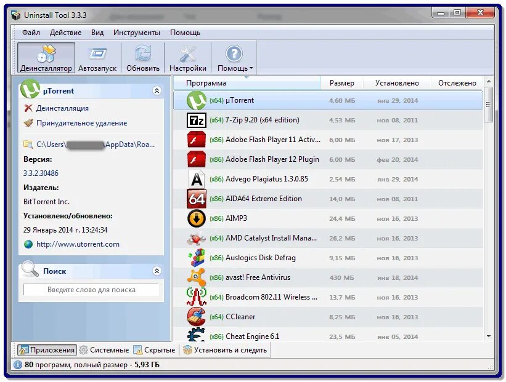Image resolution: width=506 pixels, height=382 pixels.
Task: Click the µTorrent icon in the program list
Action: coord(196,100)
